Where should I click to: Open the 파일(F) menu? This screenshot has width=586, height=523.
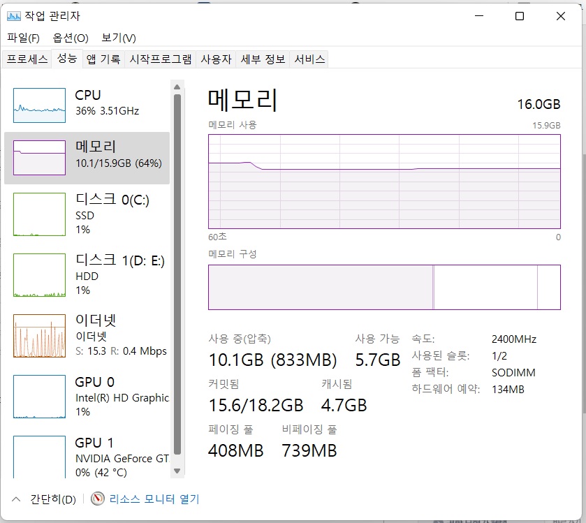coord(23,38)
